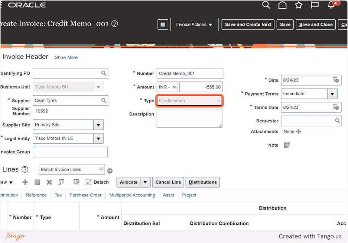Open the View menu in Lines toolbar
This screenshot has width=348, height=243.
[x=7, y=182]
